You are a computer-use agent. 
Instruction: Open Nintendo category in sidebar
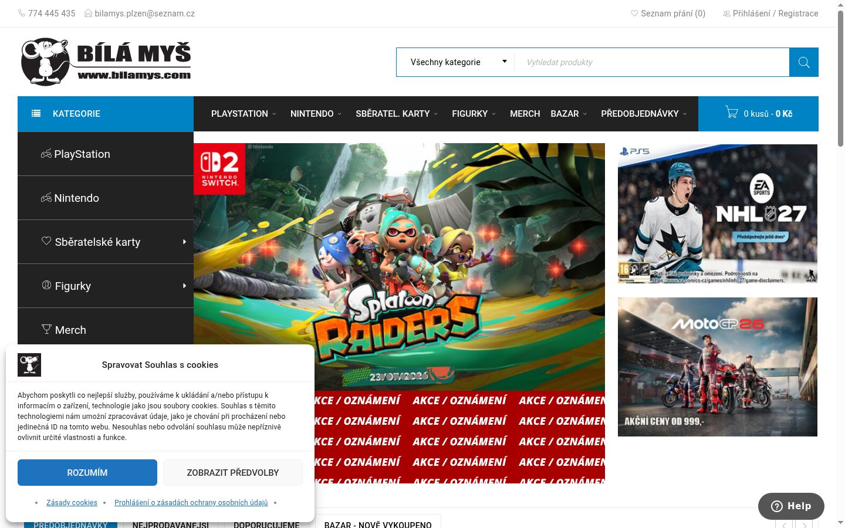pos(76,198)
